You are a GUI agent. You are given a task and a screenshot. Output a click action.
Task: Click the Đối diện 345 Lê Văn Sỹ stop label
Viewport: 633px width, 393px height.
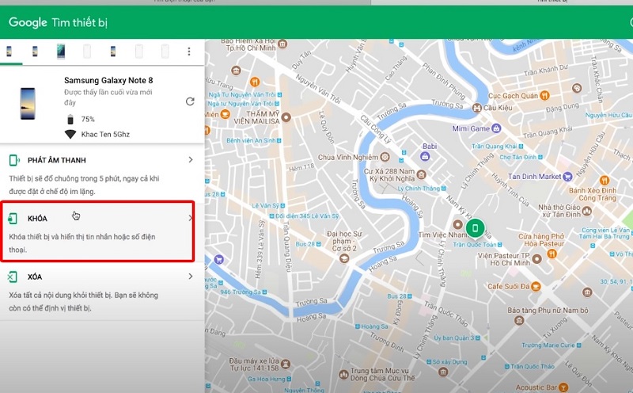click(307, 216)
